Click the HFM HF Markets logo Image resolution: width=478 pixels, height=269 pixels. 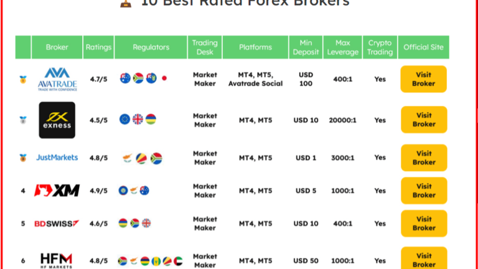[x=57, y=260]
